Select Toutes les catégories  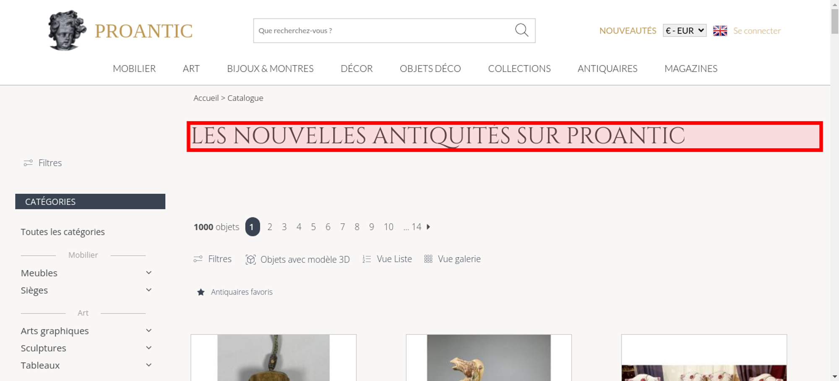tap(63, 232)
